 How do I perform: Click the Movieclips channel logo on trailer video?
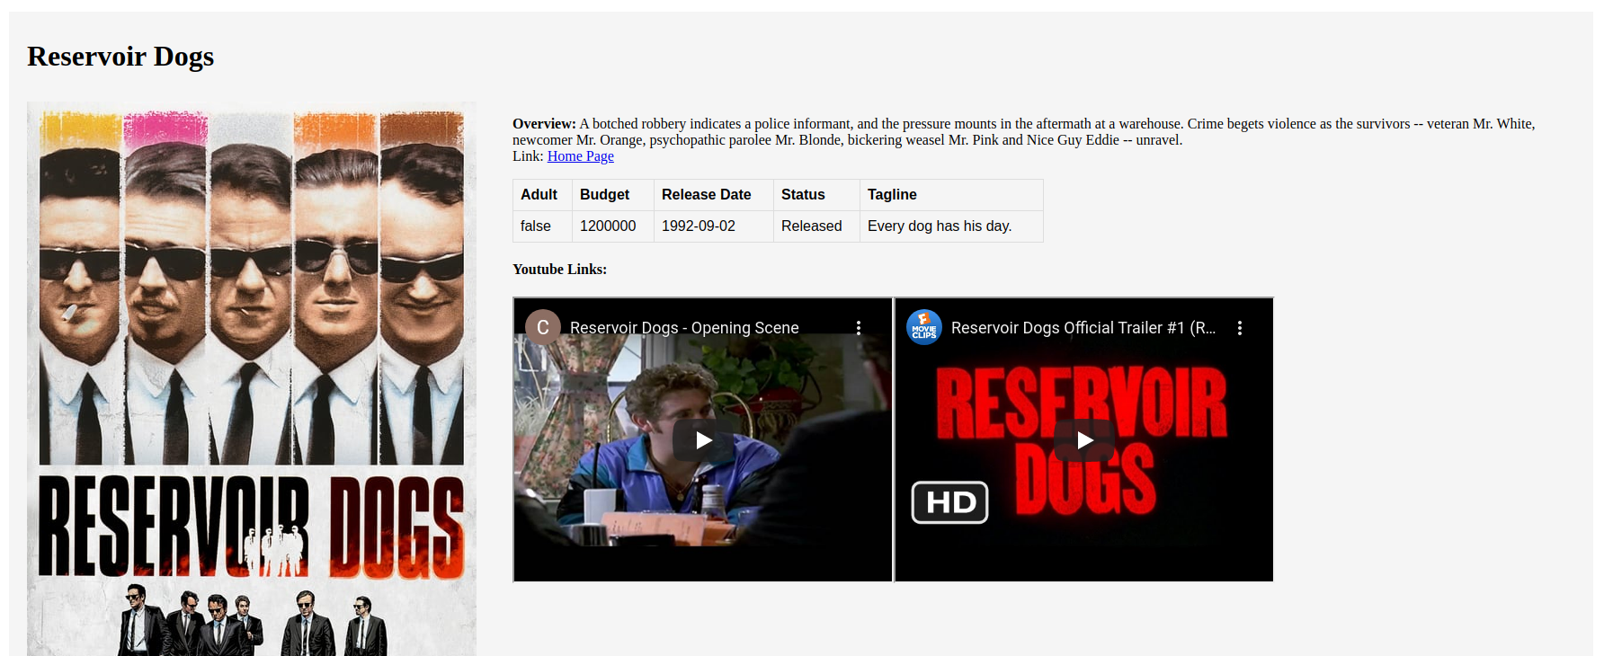pyautogui.click(x=924, y=328)
